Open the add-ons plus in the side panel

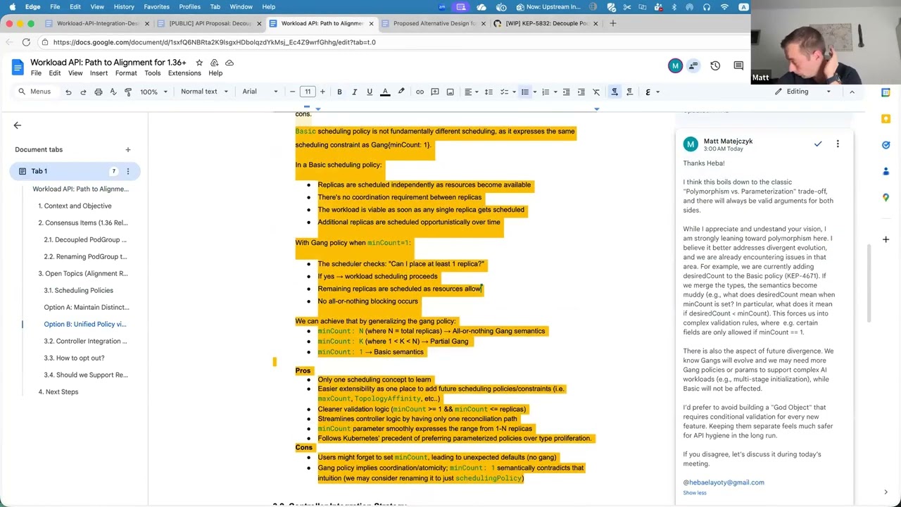(886, 239)
